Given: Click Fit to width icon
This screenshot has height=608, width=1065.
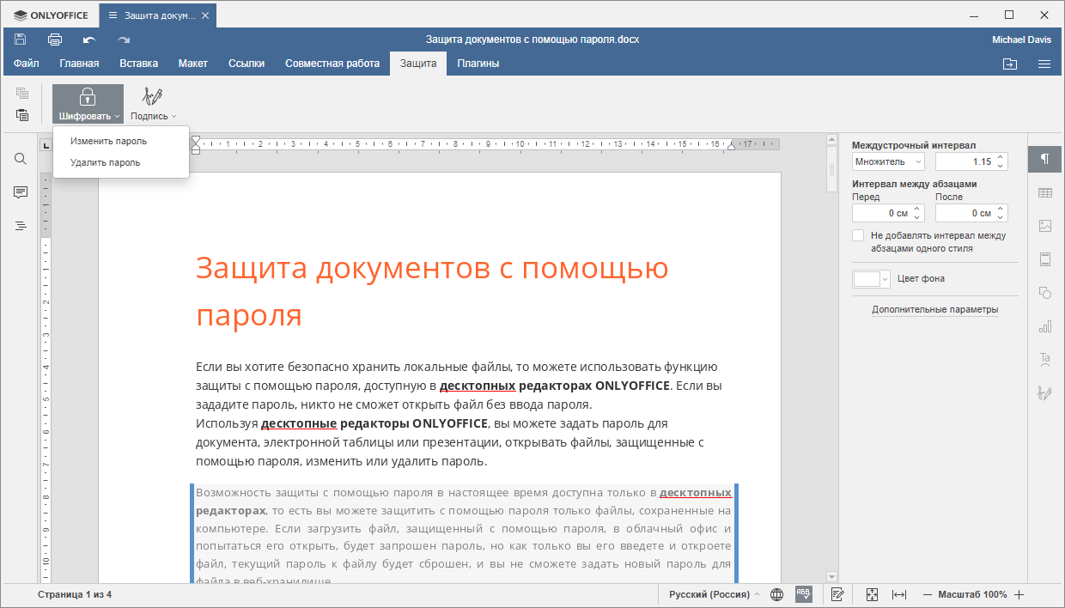Looking at the screenshot, I should (899, 594).
